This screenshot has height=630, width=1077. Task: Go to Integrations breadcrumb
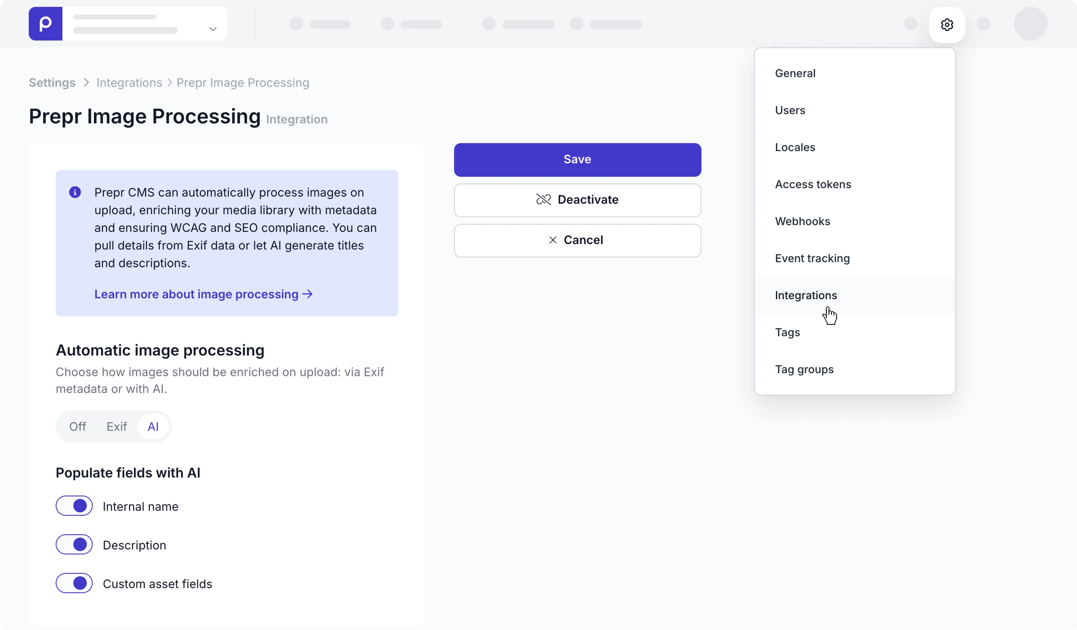tap(129, 82)
